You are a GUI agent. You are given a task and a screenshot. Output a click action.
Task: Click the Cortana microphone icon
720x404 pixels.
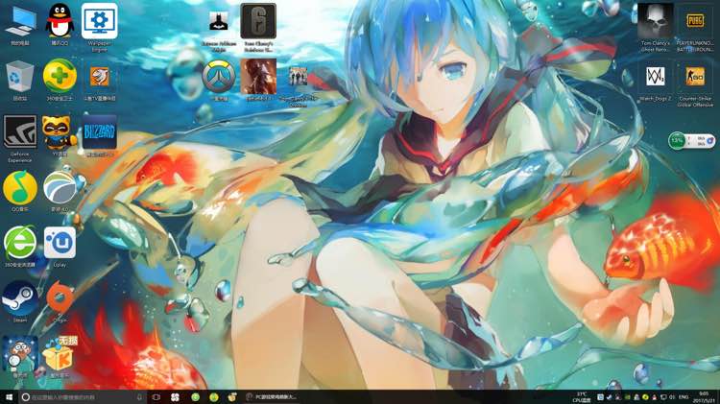pos(139,397)
